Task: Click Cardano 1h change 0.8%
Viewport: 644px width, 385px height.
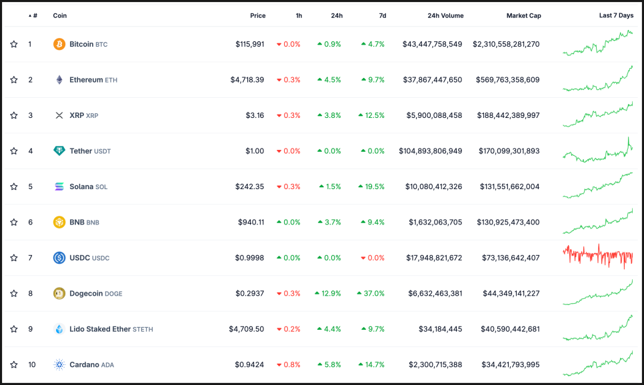Action: point(289,364)
